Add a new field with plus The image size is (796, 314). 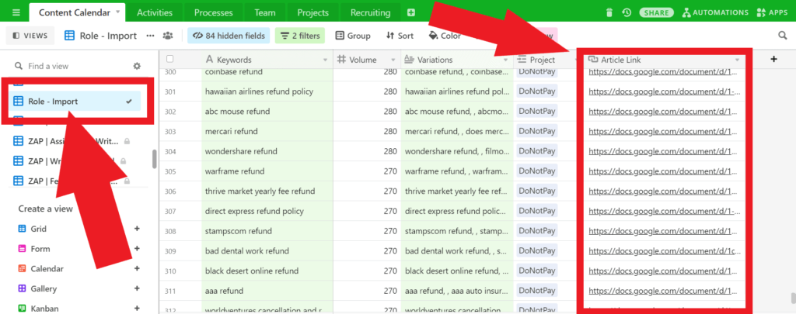773,59
